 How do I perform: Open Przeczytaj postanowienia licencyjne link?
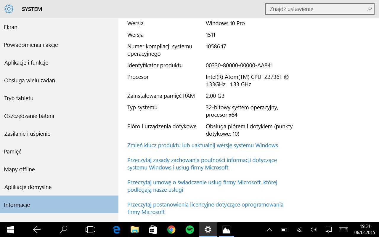click(x=205, y=208)
